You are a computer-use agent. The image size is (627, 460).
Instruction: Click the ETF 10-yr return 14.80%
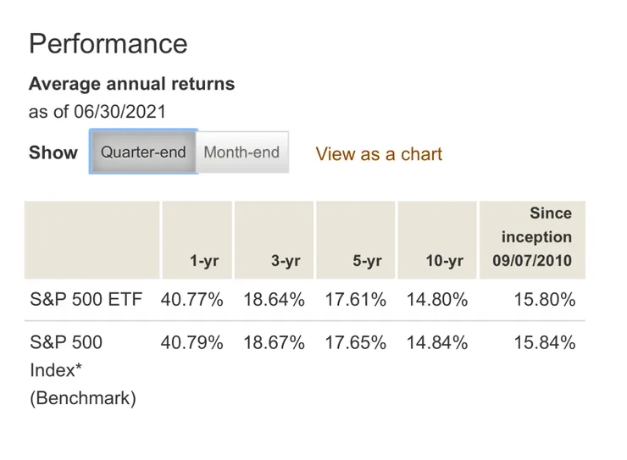436,299
